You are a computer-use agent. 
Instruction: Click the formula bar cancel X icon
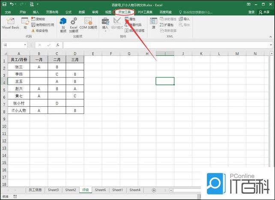(x=40, y=45)
